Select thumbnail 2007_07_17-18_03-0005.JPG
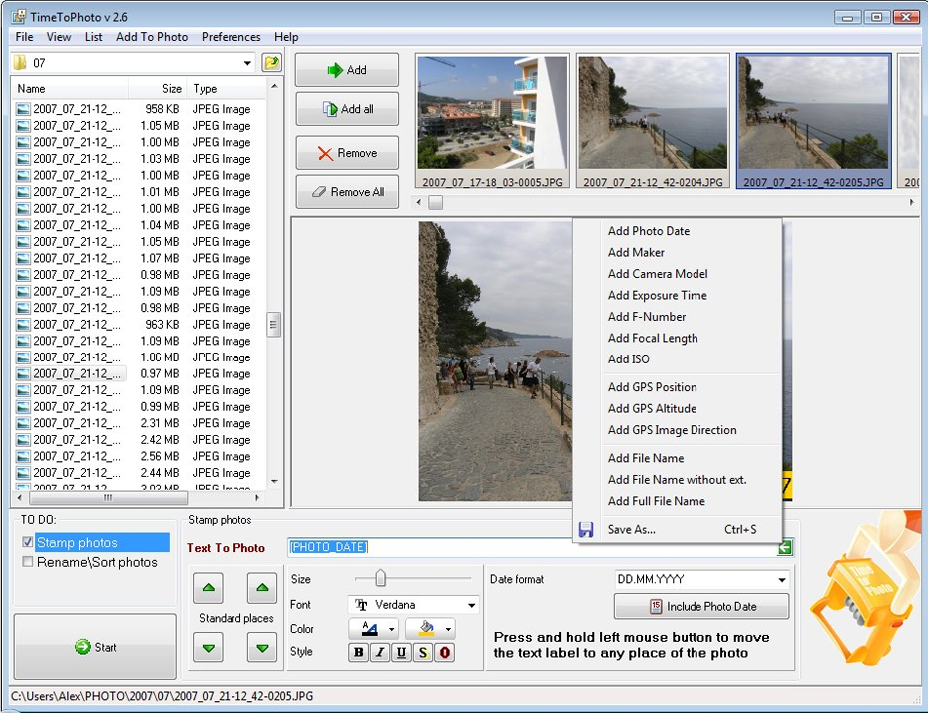Viewport: 928px width, 713px height. click(492, 122)
